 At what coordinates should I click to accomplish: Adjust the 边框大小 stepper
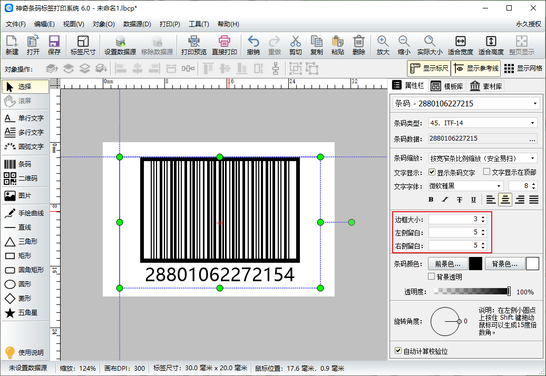pos(483,219)
